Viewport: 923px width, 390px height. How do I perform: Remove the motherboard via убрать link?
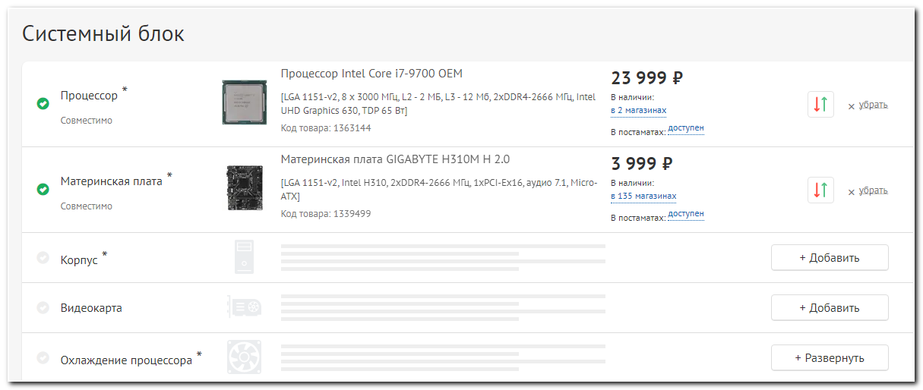click(x=873, y=191)
